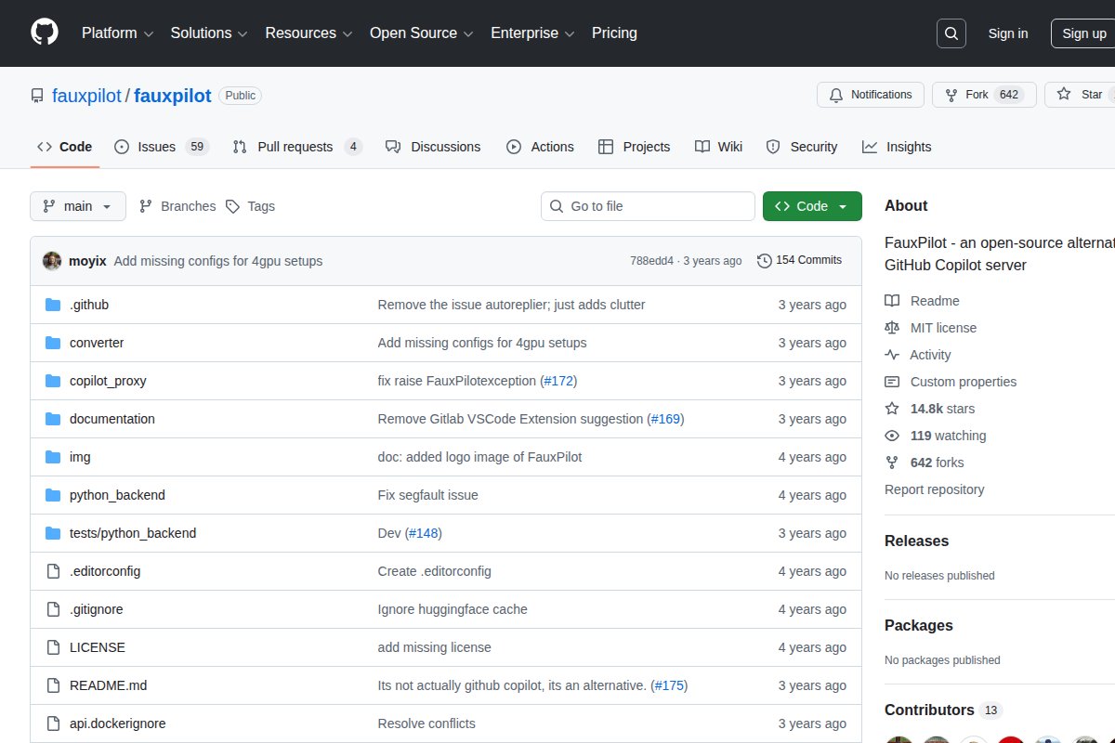Open the .github folder

coord(89,305)
